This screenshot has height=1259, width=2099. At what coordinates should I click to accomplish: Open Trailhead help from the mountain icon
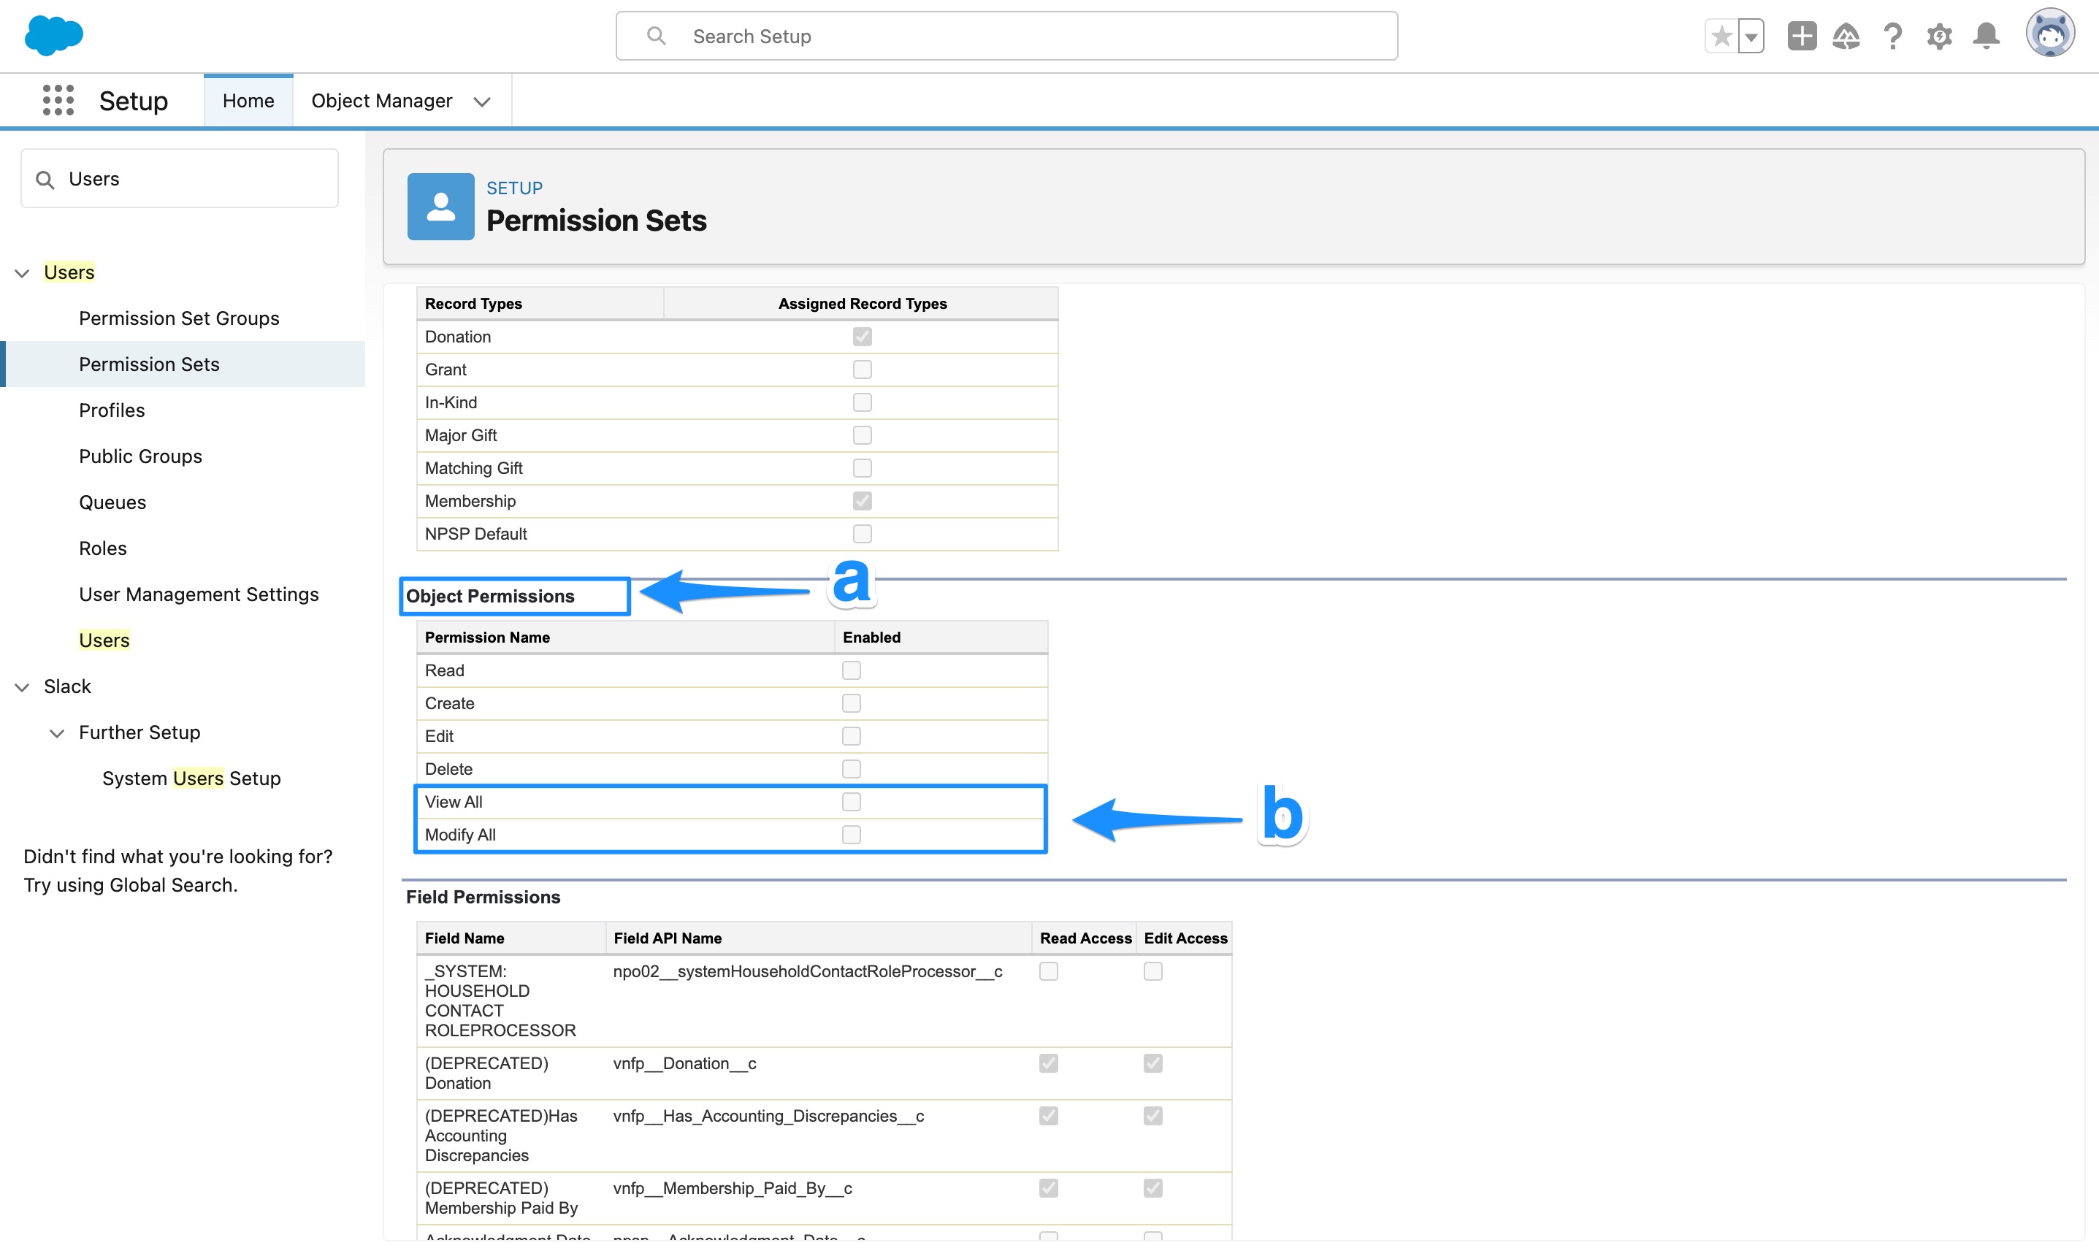(x=1847, y=36)
